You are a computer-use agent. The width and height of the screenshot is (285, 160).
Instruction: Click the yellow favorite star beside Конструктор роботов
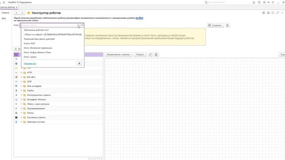tap(28, 13)
